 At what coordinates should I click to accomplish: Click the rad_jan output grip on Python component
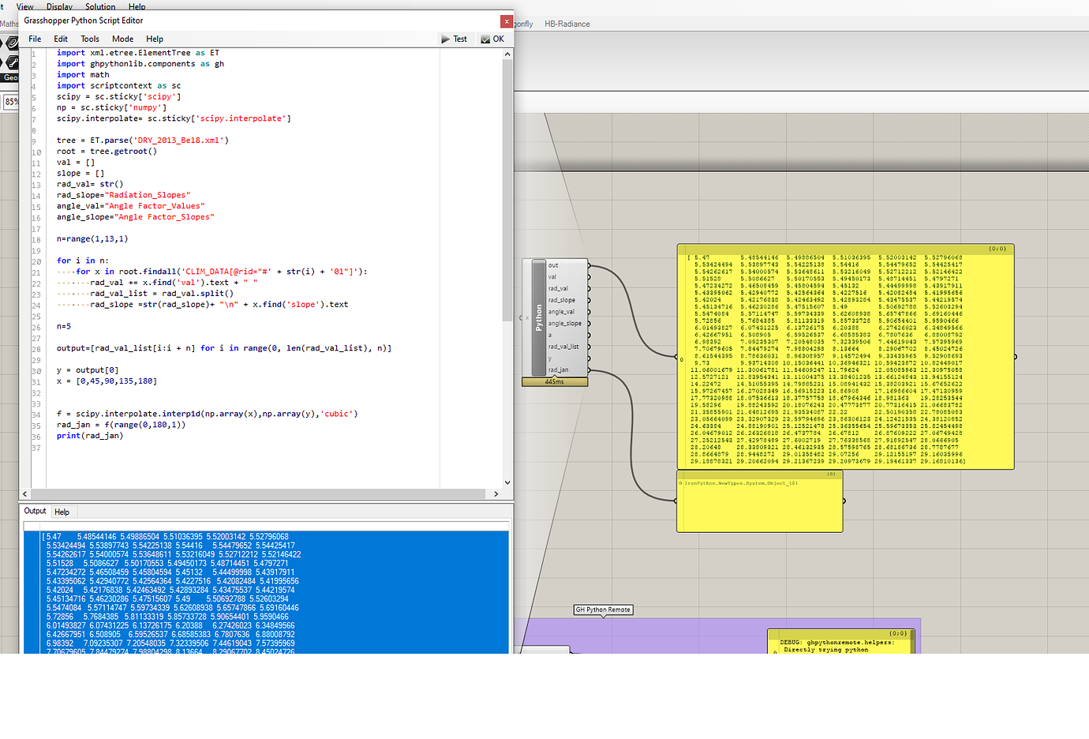pyautogui.click(x=589, y=369)
